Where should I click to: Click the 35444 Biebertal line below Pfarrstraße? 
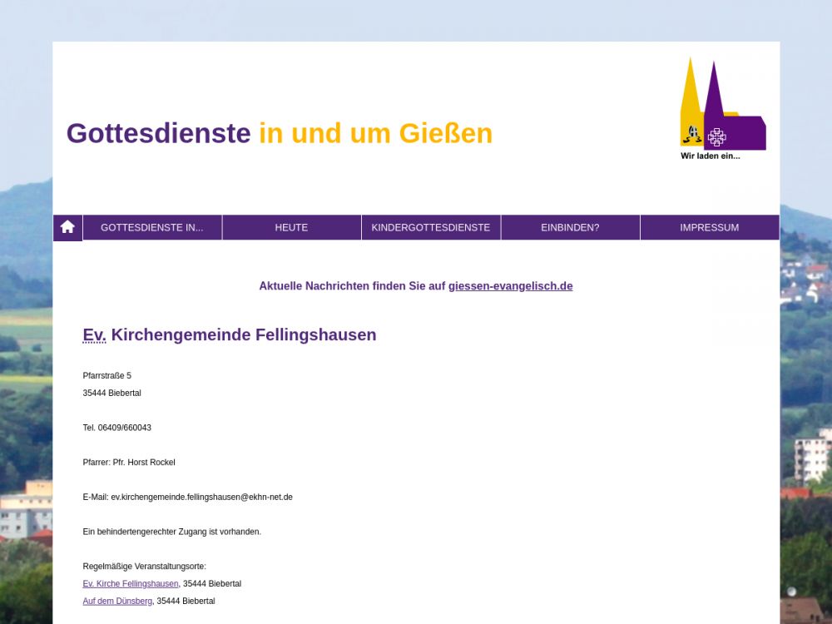click(x=112, y=394)
